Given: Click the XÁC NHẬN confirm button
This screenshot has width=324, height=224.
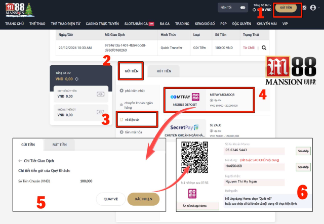Looking at the screenshot, I should pos(143,199).
